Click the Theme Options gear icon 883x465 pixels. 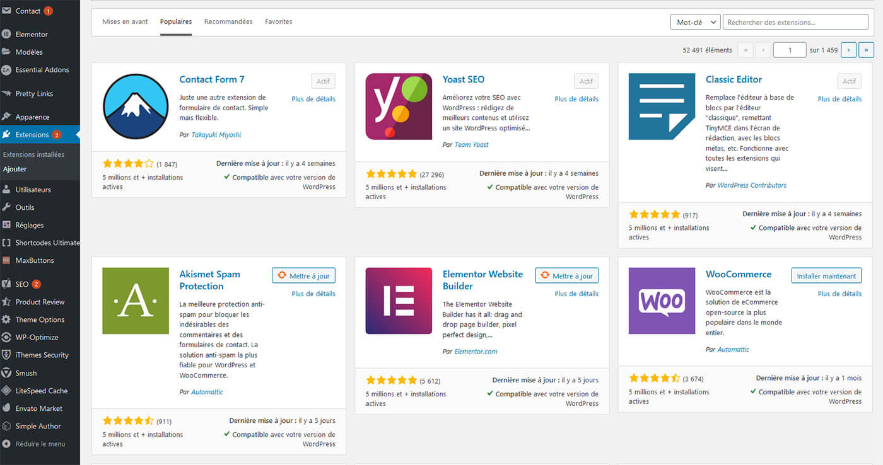[x=6, y=319]
